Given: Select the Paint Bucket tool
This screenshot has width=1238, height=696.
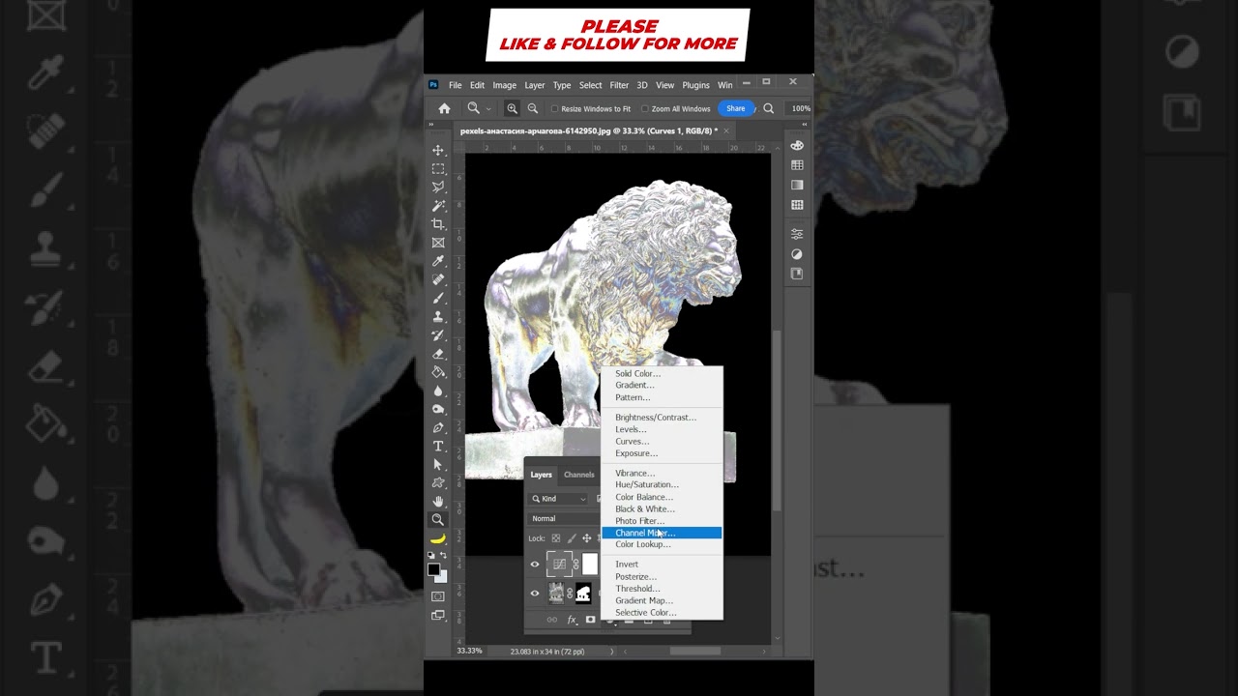Looking at the screenshot, I should coord(438,372).
